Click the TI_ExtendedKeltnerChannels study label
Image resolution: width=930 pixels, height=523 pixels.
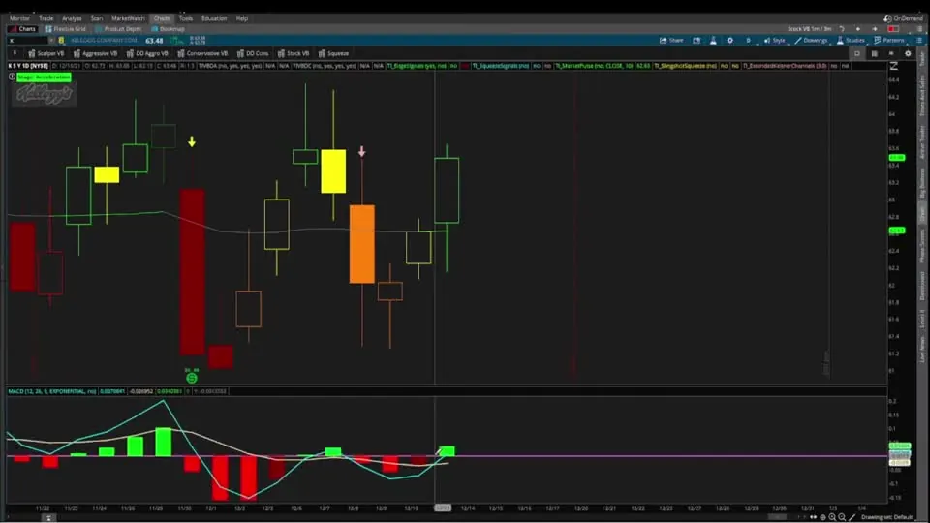(785, 66)
